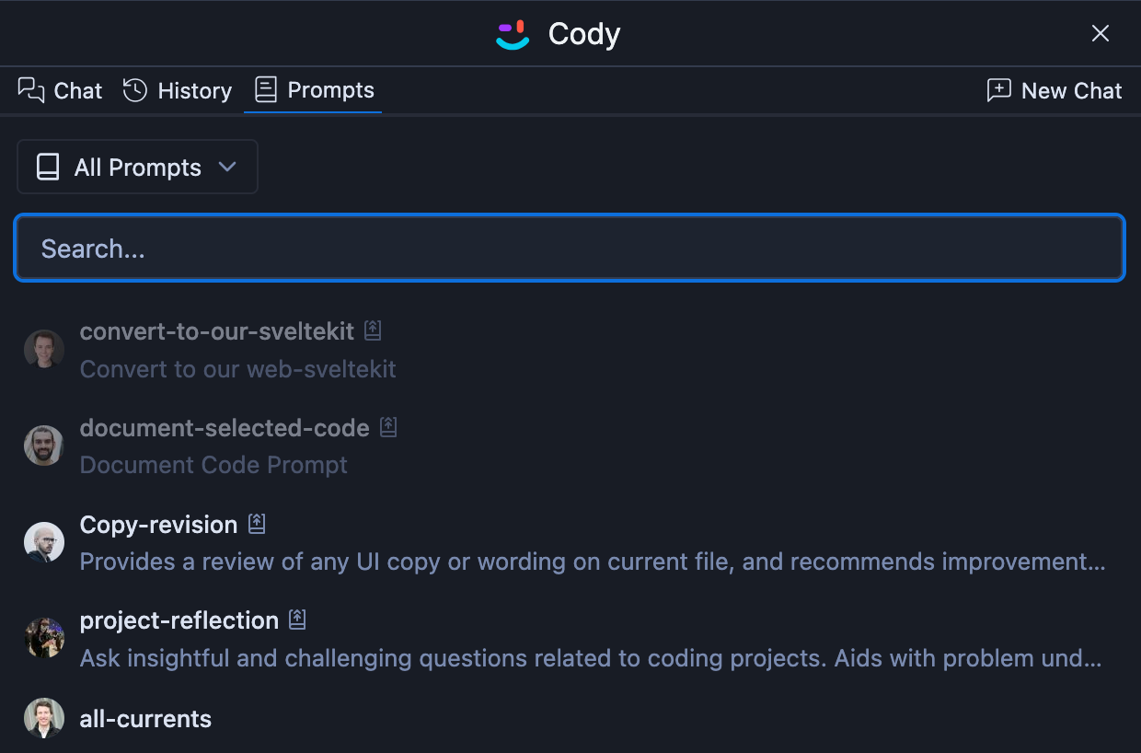Viewport: 1141px width, 753px height.
Task: Click the New Chat plus-bubble icon
Action: [998, 90]
